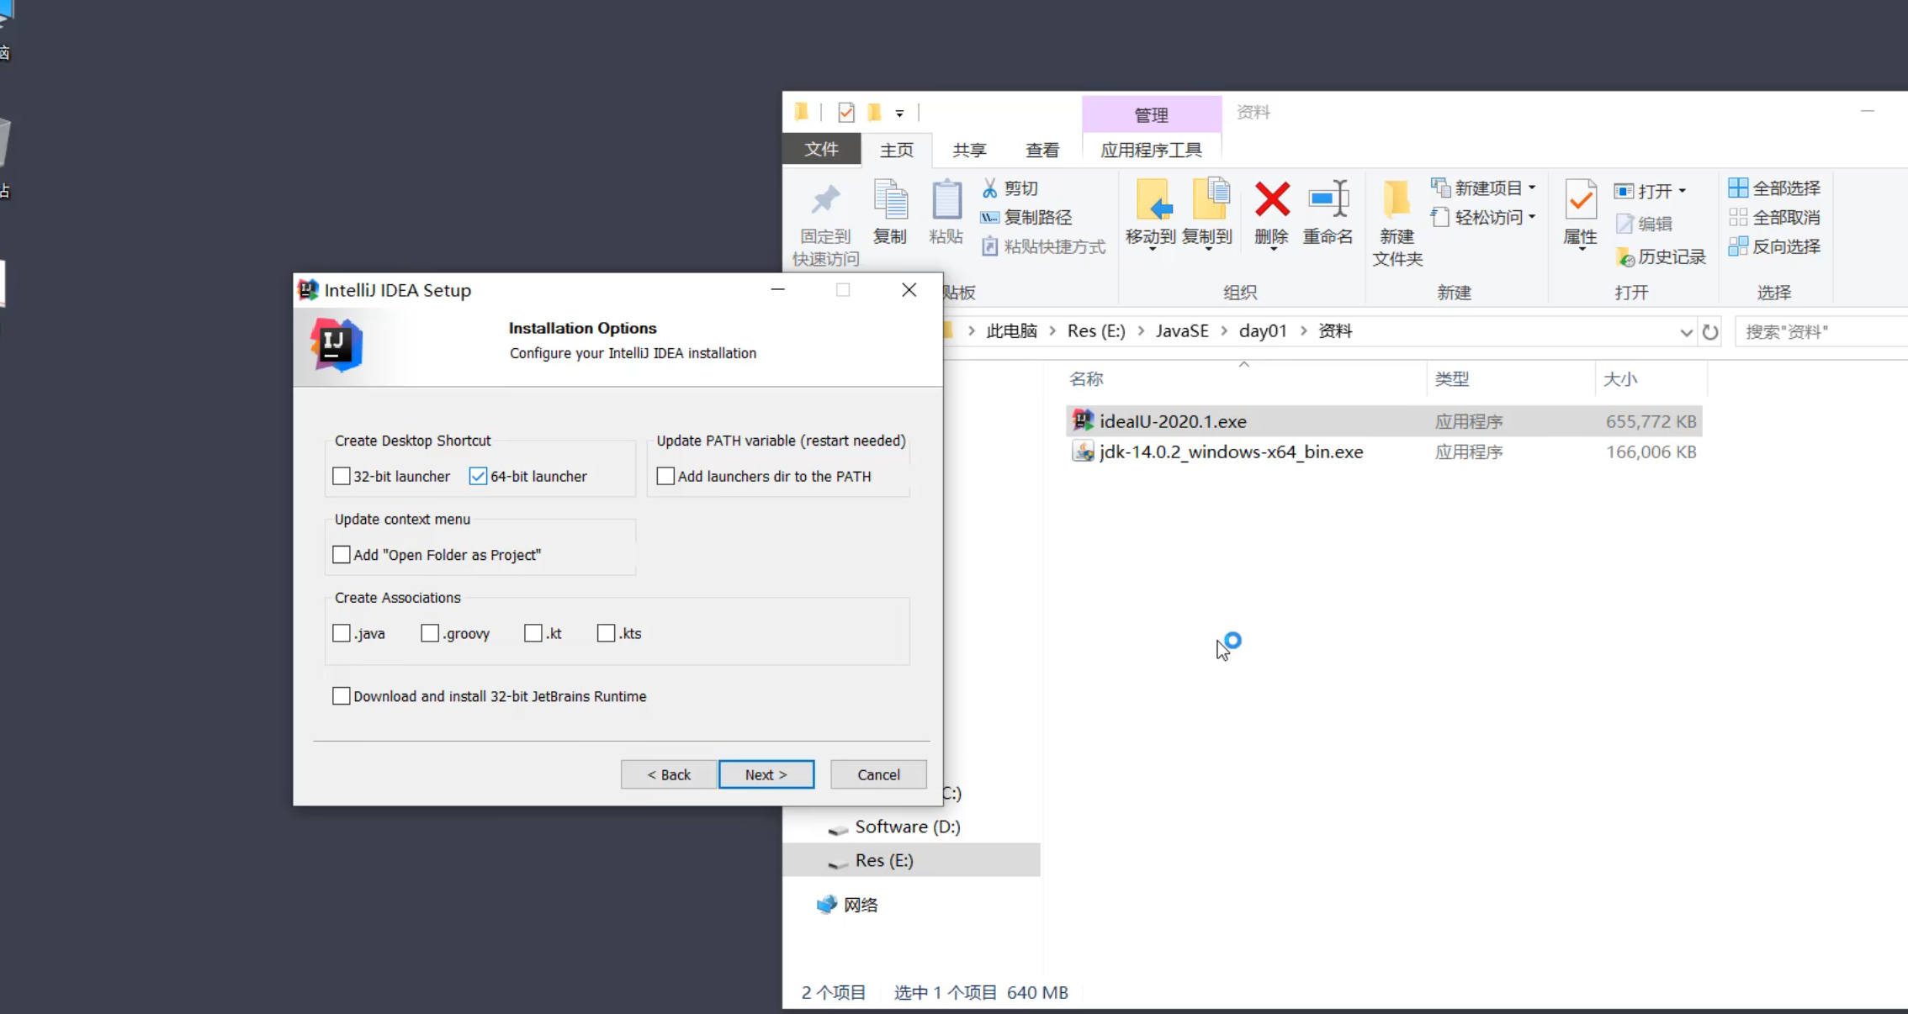
Task: Check Add launchers dir to the PATH
Action: pyautogui.click(x=665, y=477)
